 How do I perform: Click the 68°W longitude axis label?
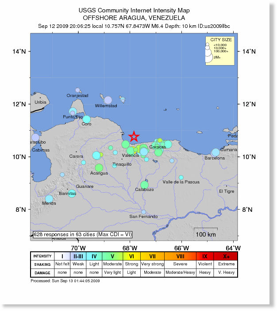(x=130, y=248)
